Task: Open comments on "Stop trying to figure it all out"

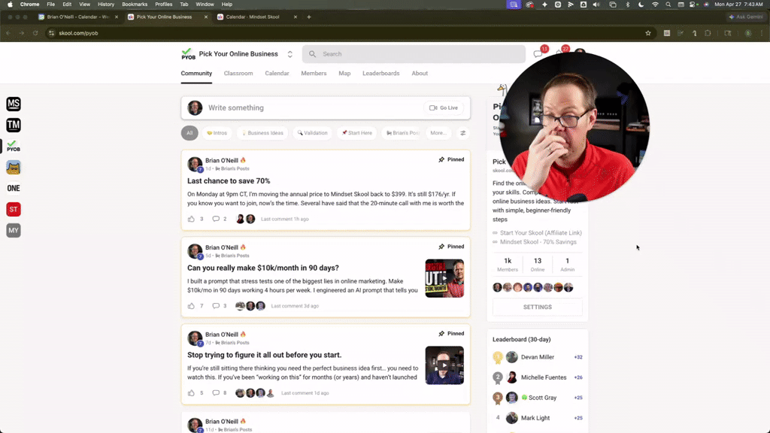Action: [216, 392]
